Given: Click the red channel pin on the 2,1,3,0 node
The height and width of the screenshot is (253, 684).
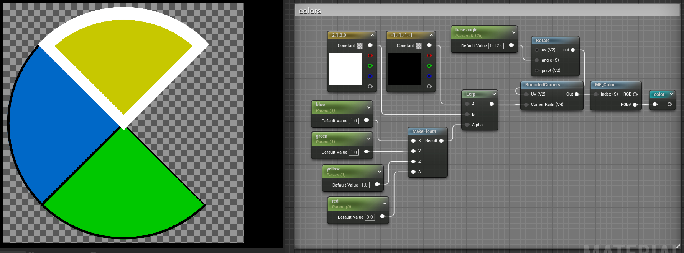Looking at the screenshot, I should point(370,55).
